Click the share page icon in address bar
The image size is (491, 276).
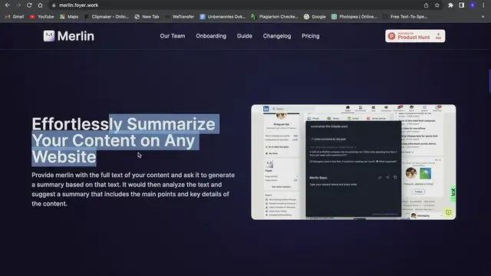(x=427, y=5)
